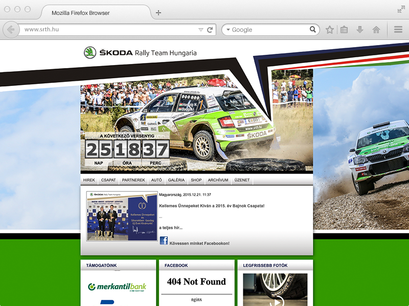Click the www.srth.hu address field
The height and width of the screenshot is (306, 409).
(x=107, y=30)
